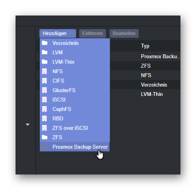The image size is (196, 190).
Task: Click the folder icon beside ZFS entry
Action: coord(45,137)
